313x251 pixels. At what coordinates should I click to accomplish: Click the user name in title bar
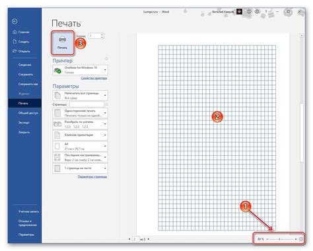click(223, 12)
